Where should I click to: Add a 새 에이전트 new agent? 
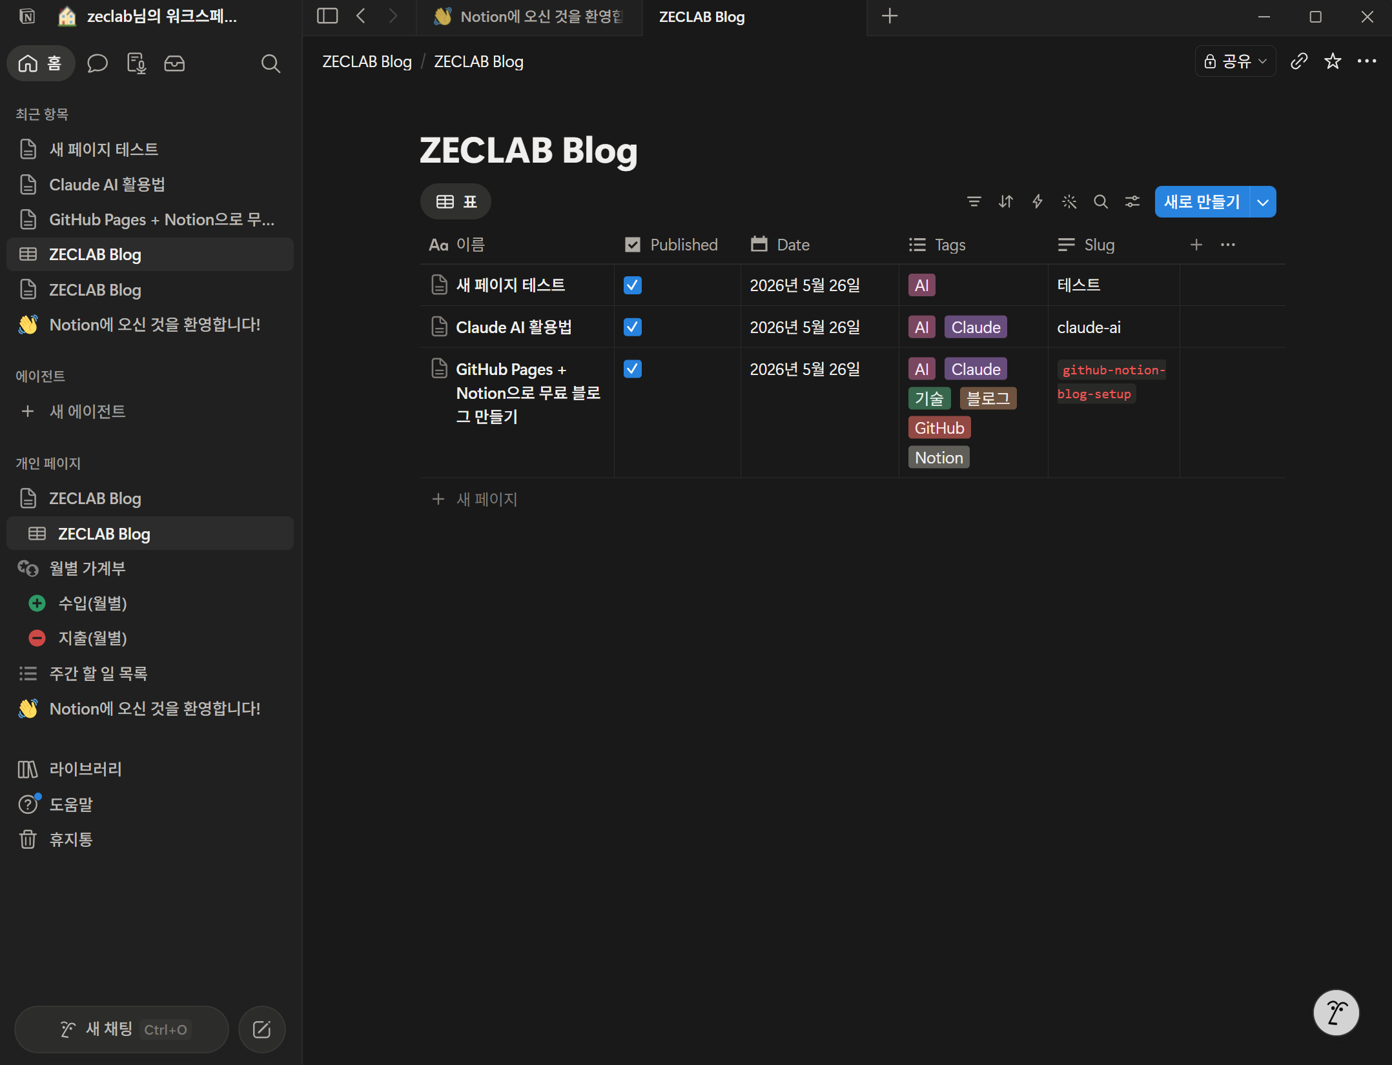150,411
